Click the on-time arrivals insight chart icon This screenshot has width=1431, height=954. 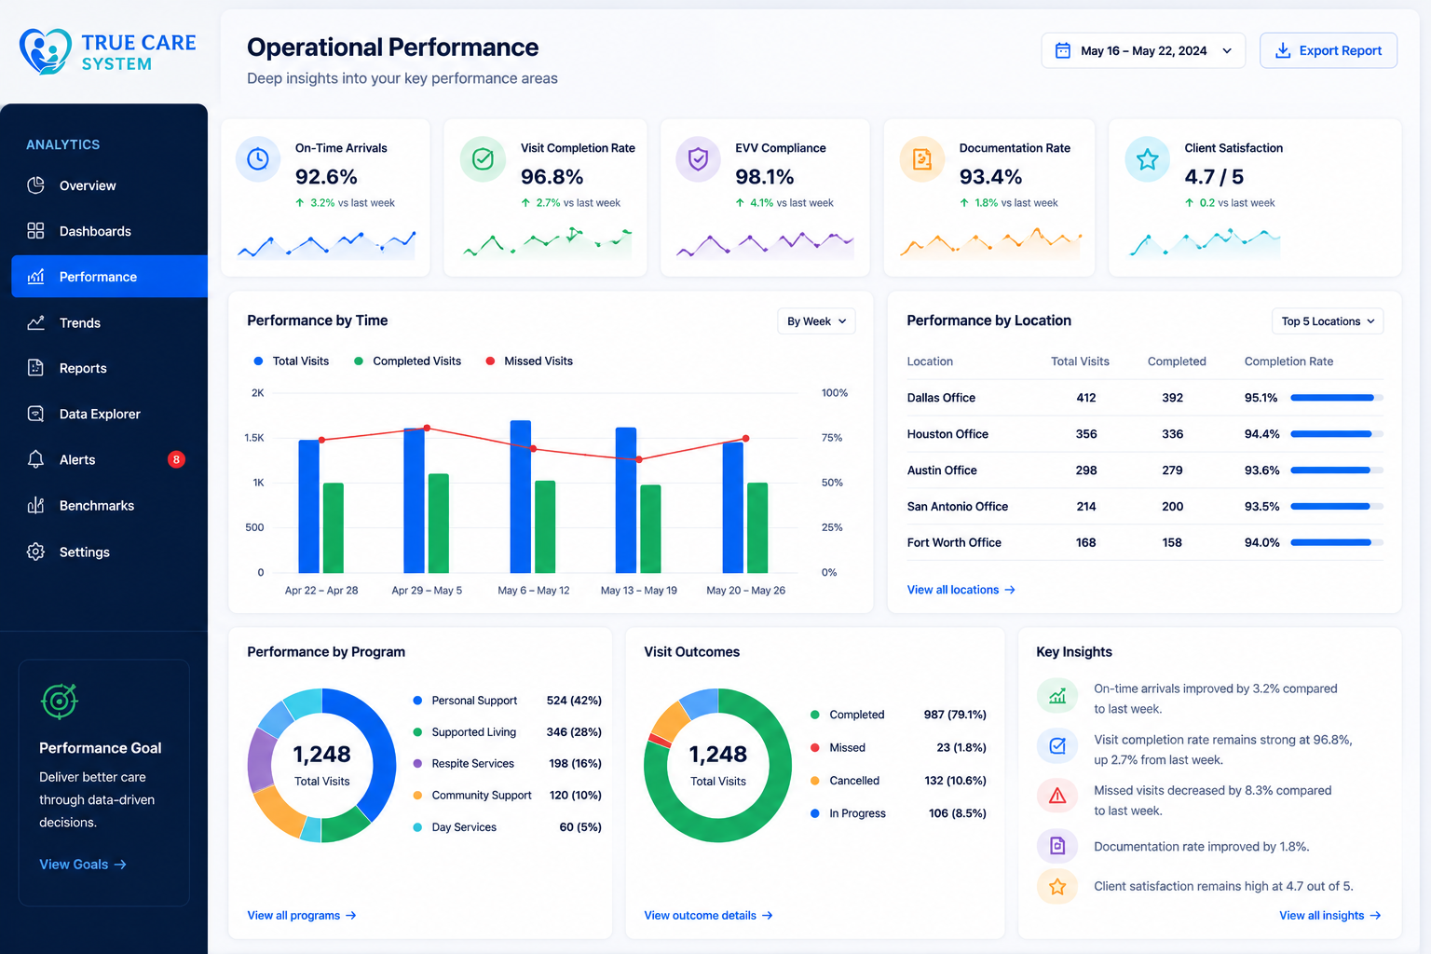(1057, 696)
